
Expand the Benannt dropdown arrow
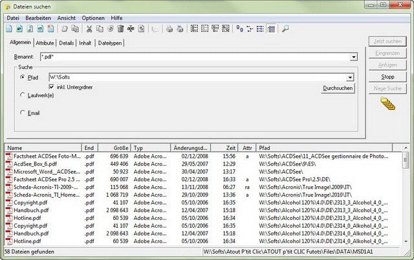point(354,57)
